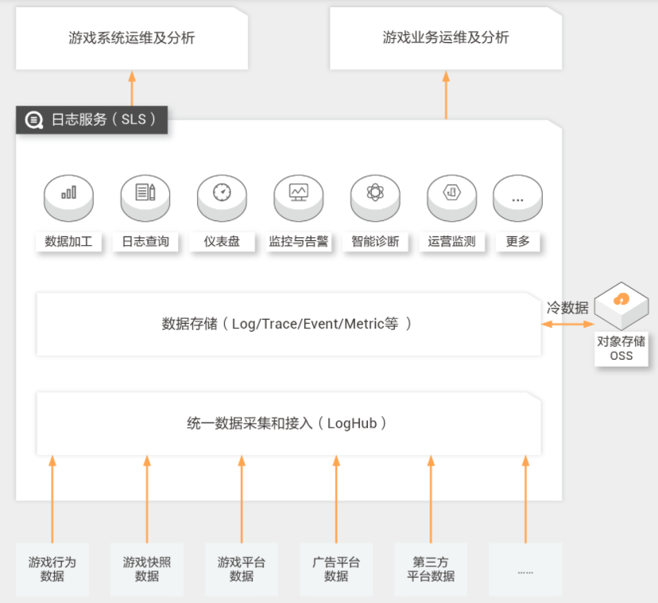This screenshot has height=603, width=658.
Task: Click the 仪表盘 gauge icon
Action: pos(222,198)
